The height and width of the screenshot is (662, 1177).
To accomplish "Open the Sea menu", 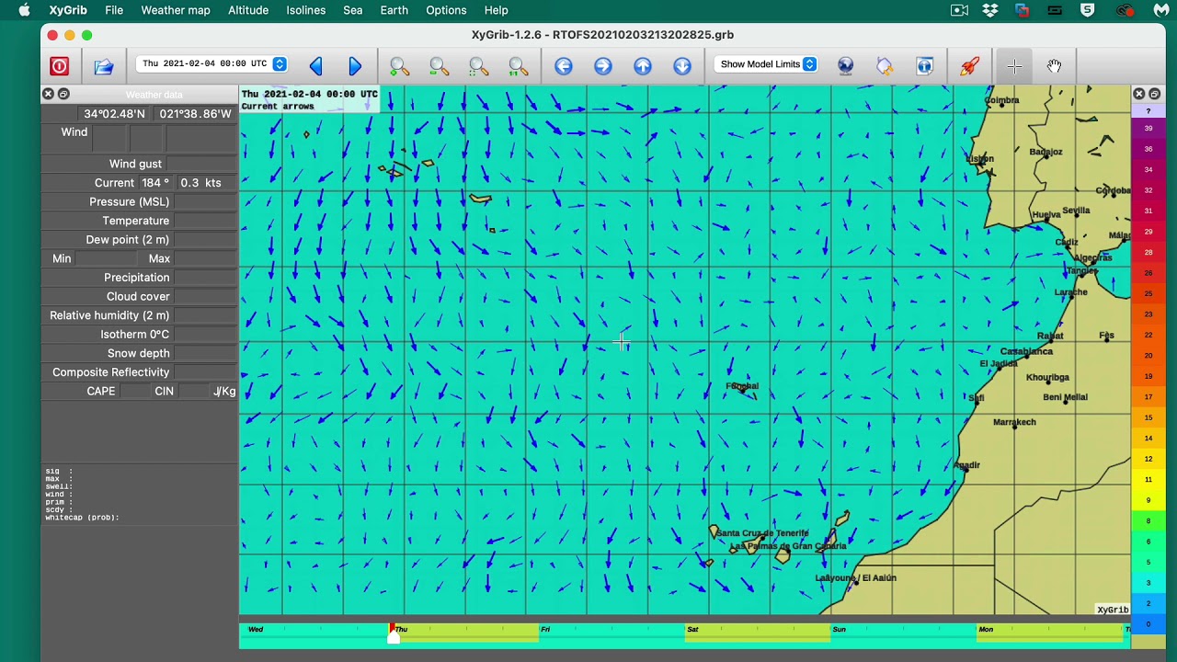I will click(x=352, y=10).
